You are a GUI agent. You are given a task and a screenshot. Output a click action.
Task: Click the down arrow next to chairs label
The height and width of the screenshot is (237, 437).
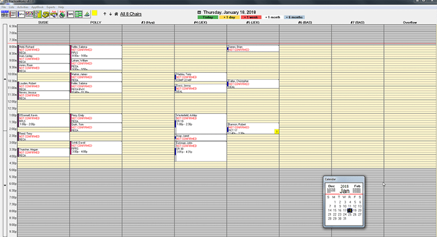click(x=110, y=14)
